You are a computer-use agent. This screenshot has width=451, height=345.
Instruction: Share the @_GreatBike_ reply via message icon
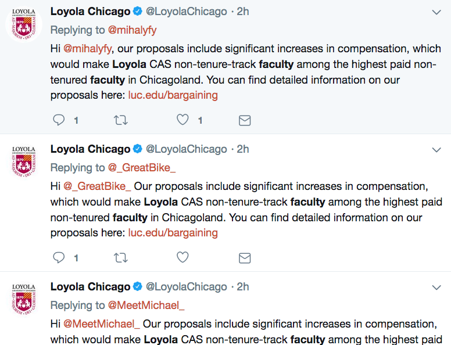point(245,257)
